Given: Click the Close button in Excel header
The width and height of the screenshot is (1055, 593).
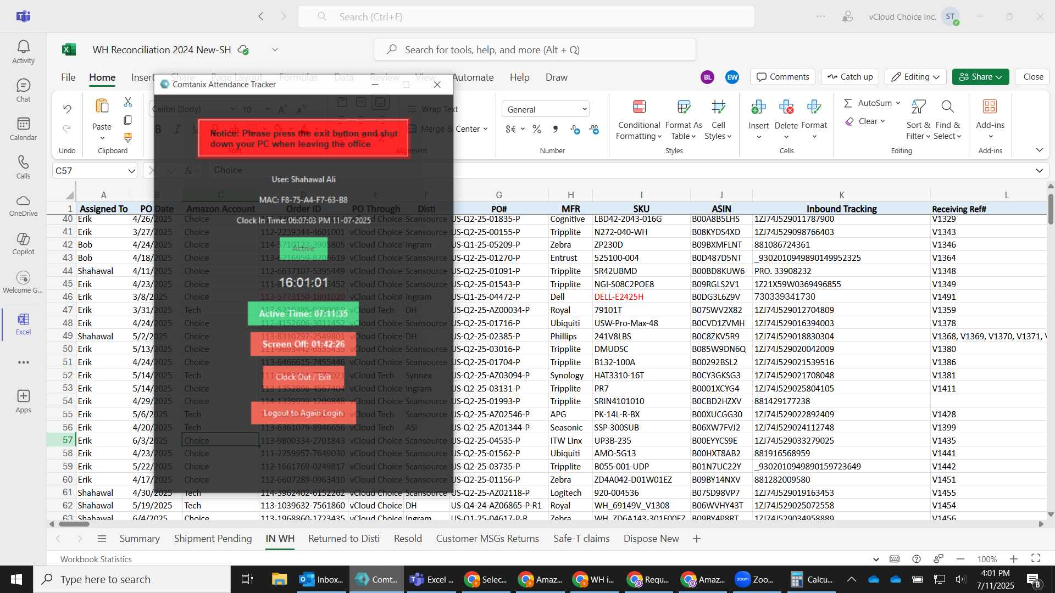Looking at the screenshot, I should click(1033, 77).
